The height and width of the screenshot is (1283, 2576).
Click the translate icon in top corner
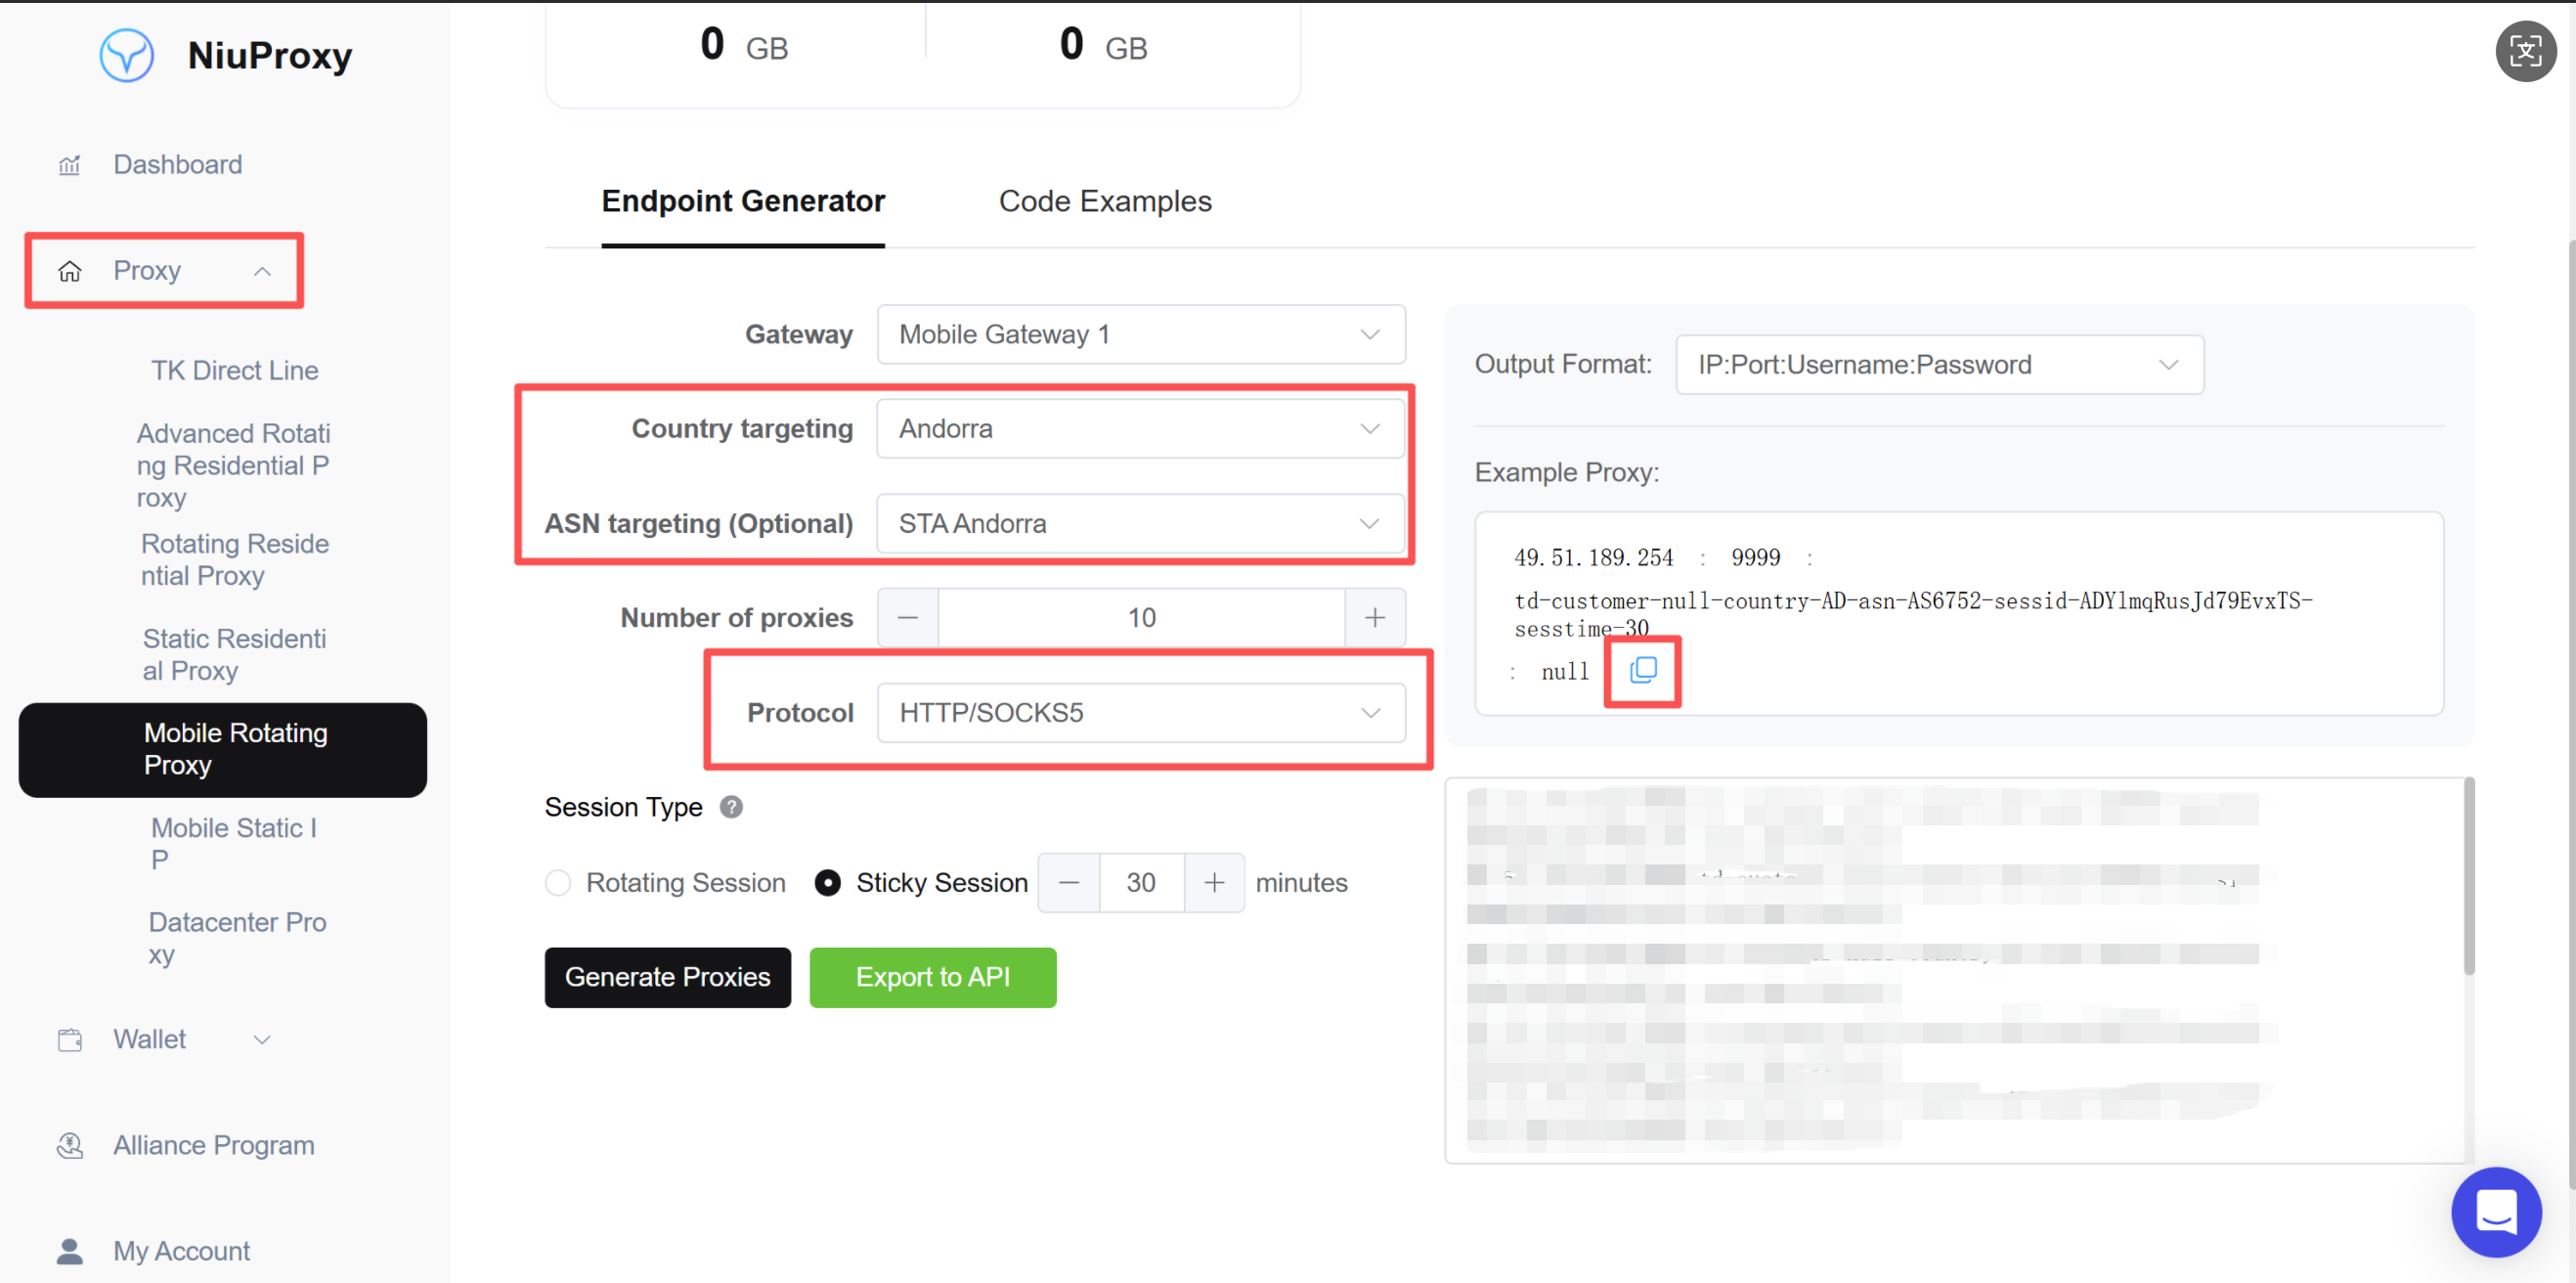coord(2525,51)
